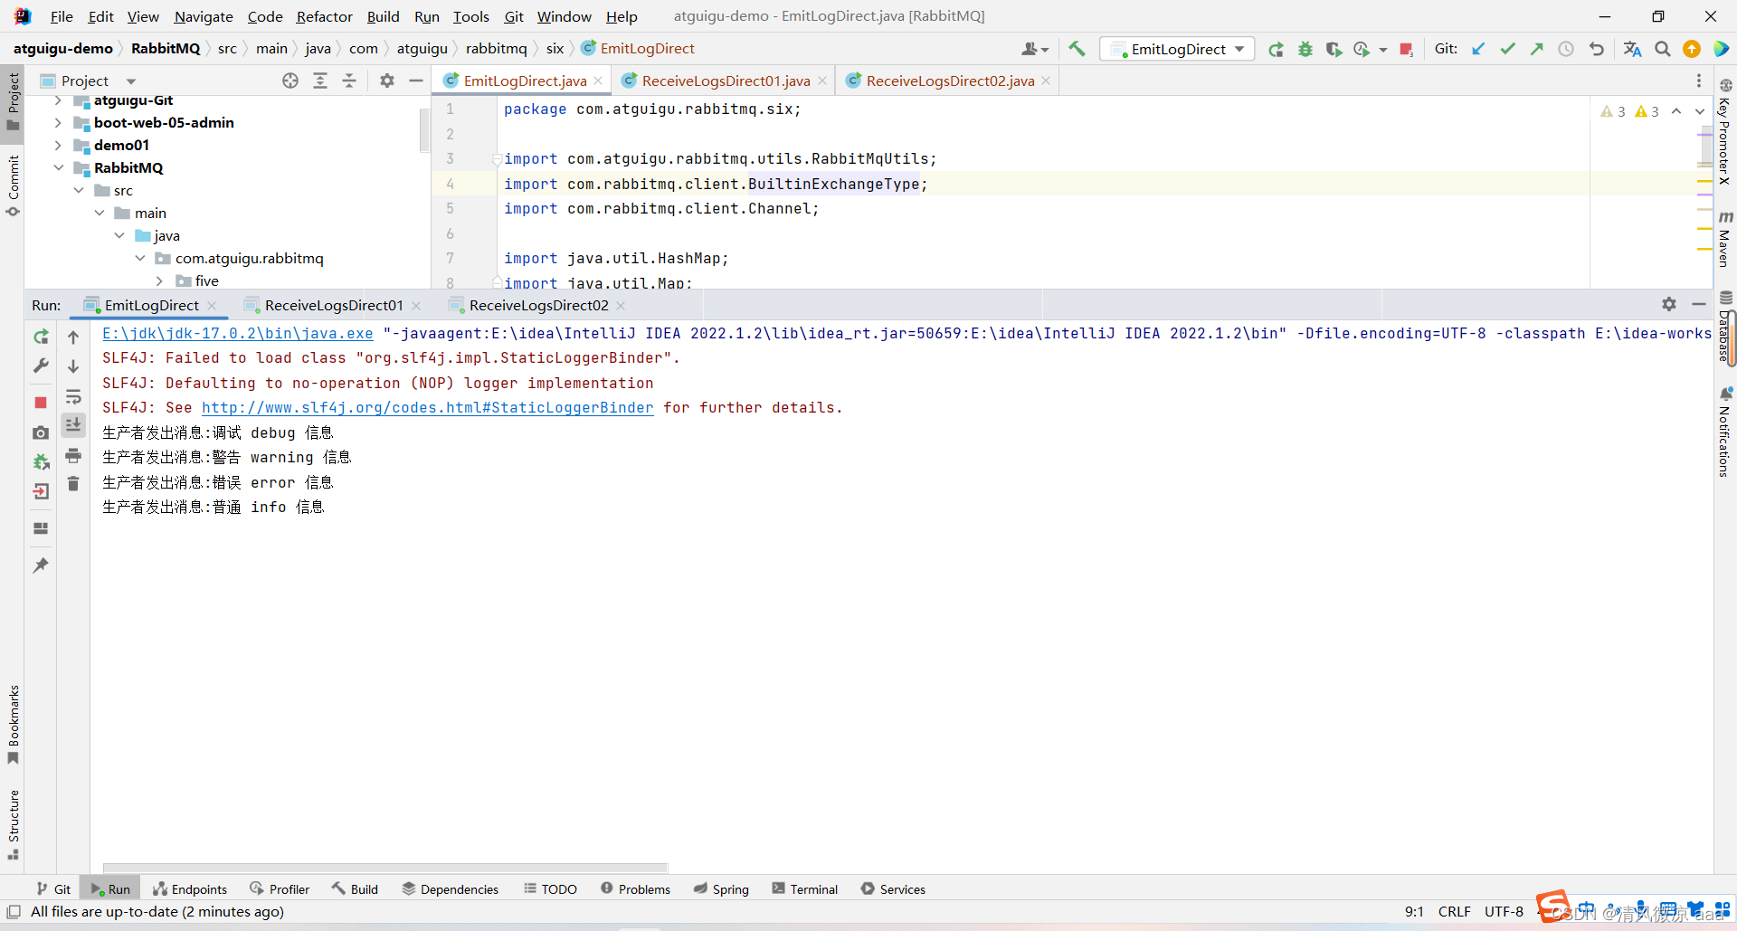Screen dimensions: 1737x931
Task: Toggle the Commit tool window stripe
Action: (13, 185)
